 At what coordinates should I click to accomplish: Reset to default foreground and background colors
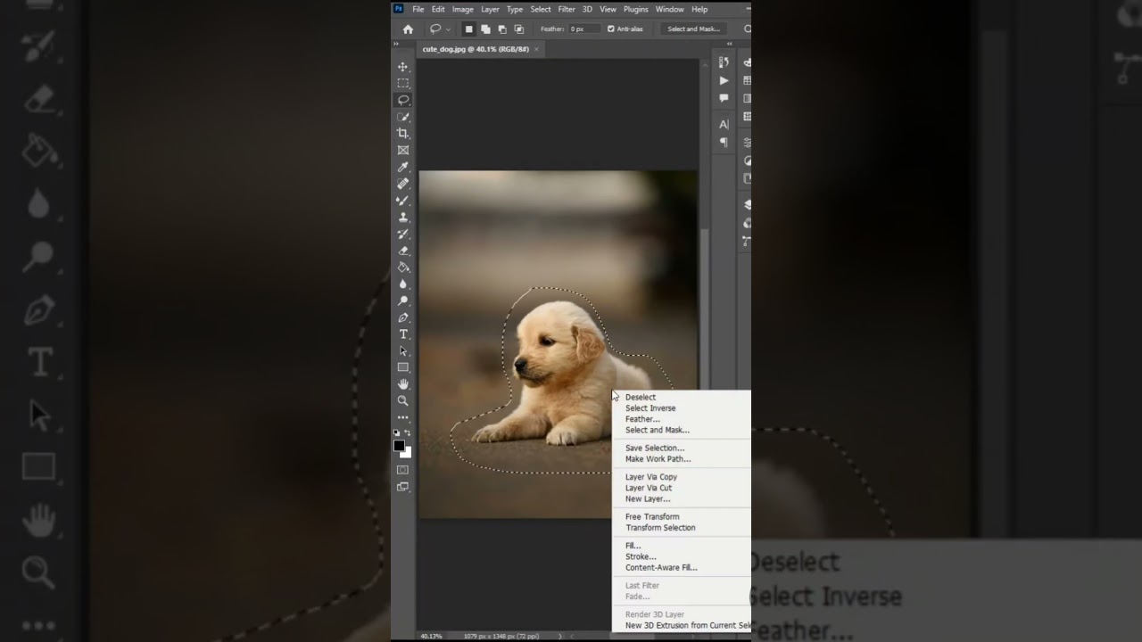397,432
